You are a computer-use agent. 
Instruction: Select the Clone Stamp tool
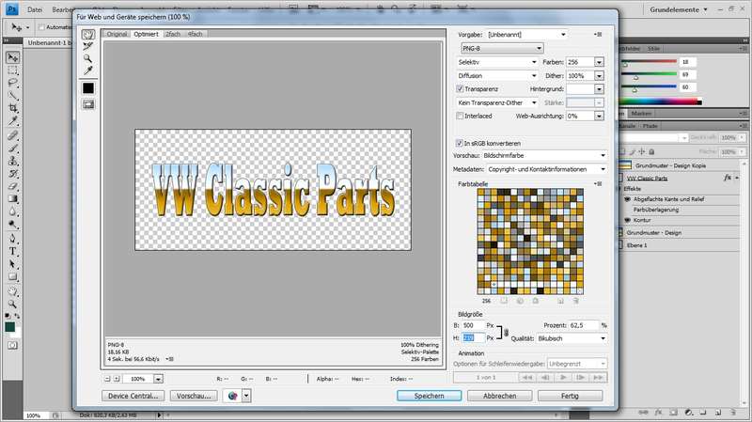tap(13, 161)
